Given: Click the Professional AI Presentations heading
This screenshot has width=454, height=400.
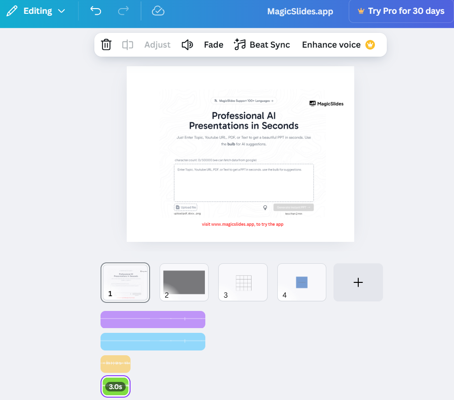Looking at the screenshot, I should (x=243, y=120).
